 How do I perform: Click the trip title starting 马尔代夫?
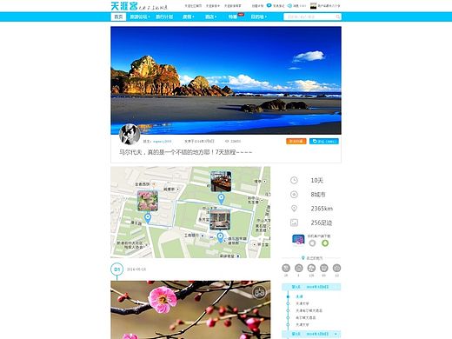click(186, 152)
